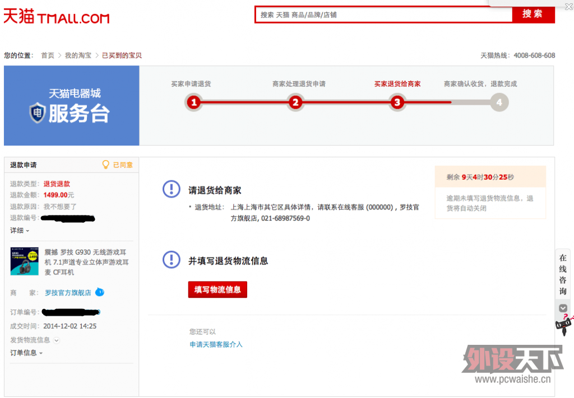Click the shield icon beside 服务台
Viewport: 574px width, 398px height.
[38, 113]
